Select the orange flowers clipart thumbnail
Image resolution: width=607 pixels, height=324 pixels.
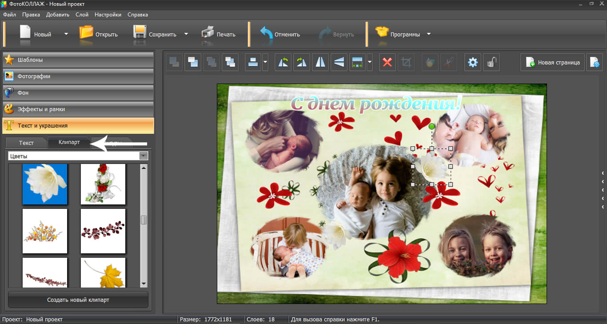click(x=45, y=231)
